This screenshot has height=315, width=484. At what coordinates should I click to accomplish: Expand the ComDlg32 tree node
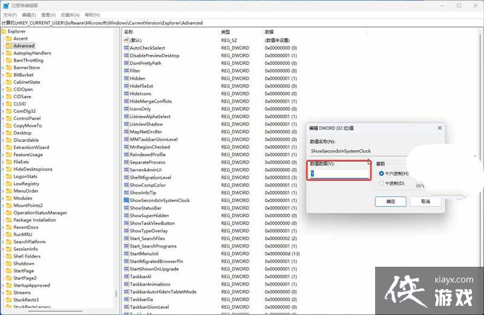point(3,111)
